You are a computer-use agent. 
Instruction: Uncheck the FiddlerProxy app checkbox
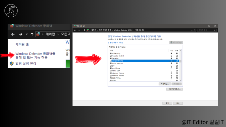click(x=111, y=53)
